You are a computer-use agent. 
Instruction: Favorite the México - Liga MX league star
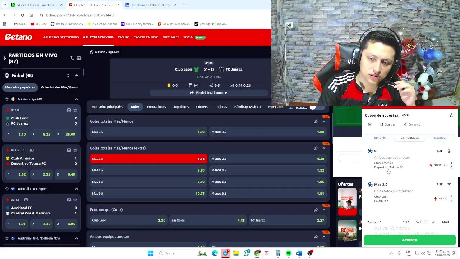pos(7,99)
